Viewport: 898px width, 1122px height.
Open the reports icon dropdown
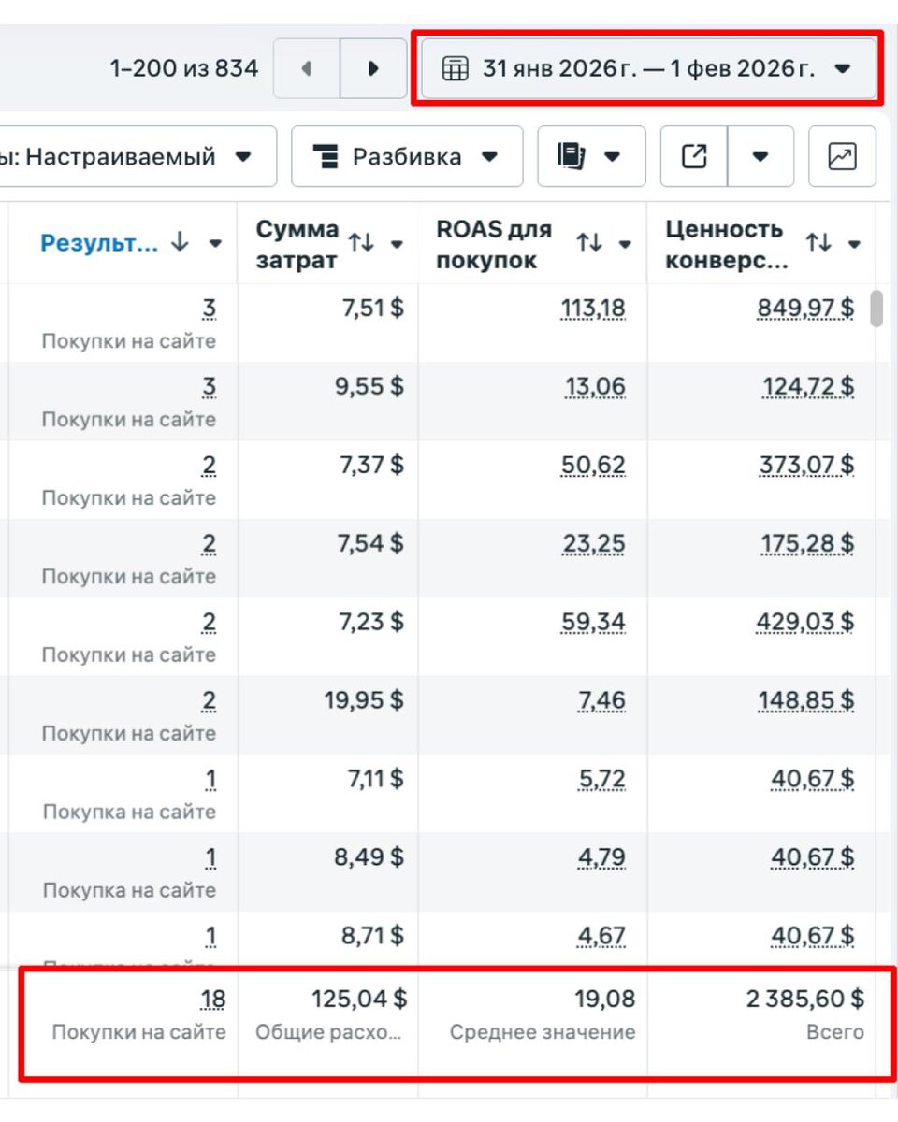click(x=591, y=157)
